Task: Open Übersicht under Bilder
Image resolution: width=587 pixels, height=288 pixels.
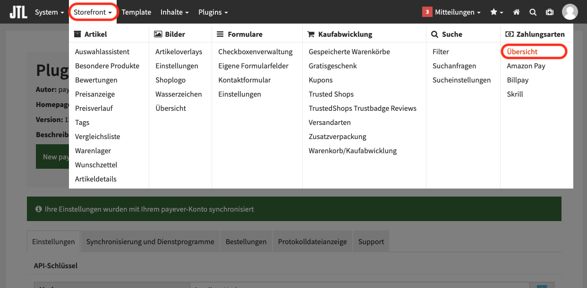Action: (x=171, y=108)
